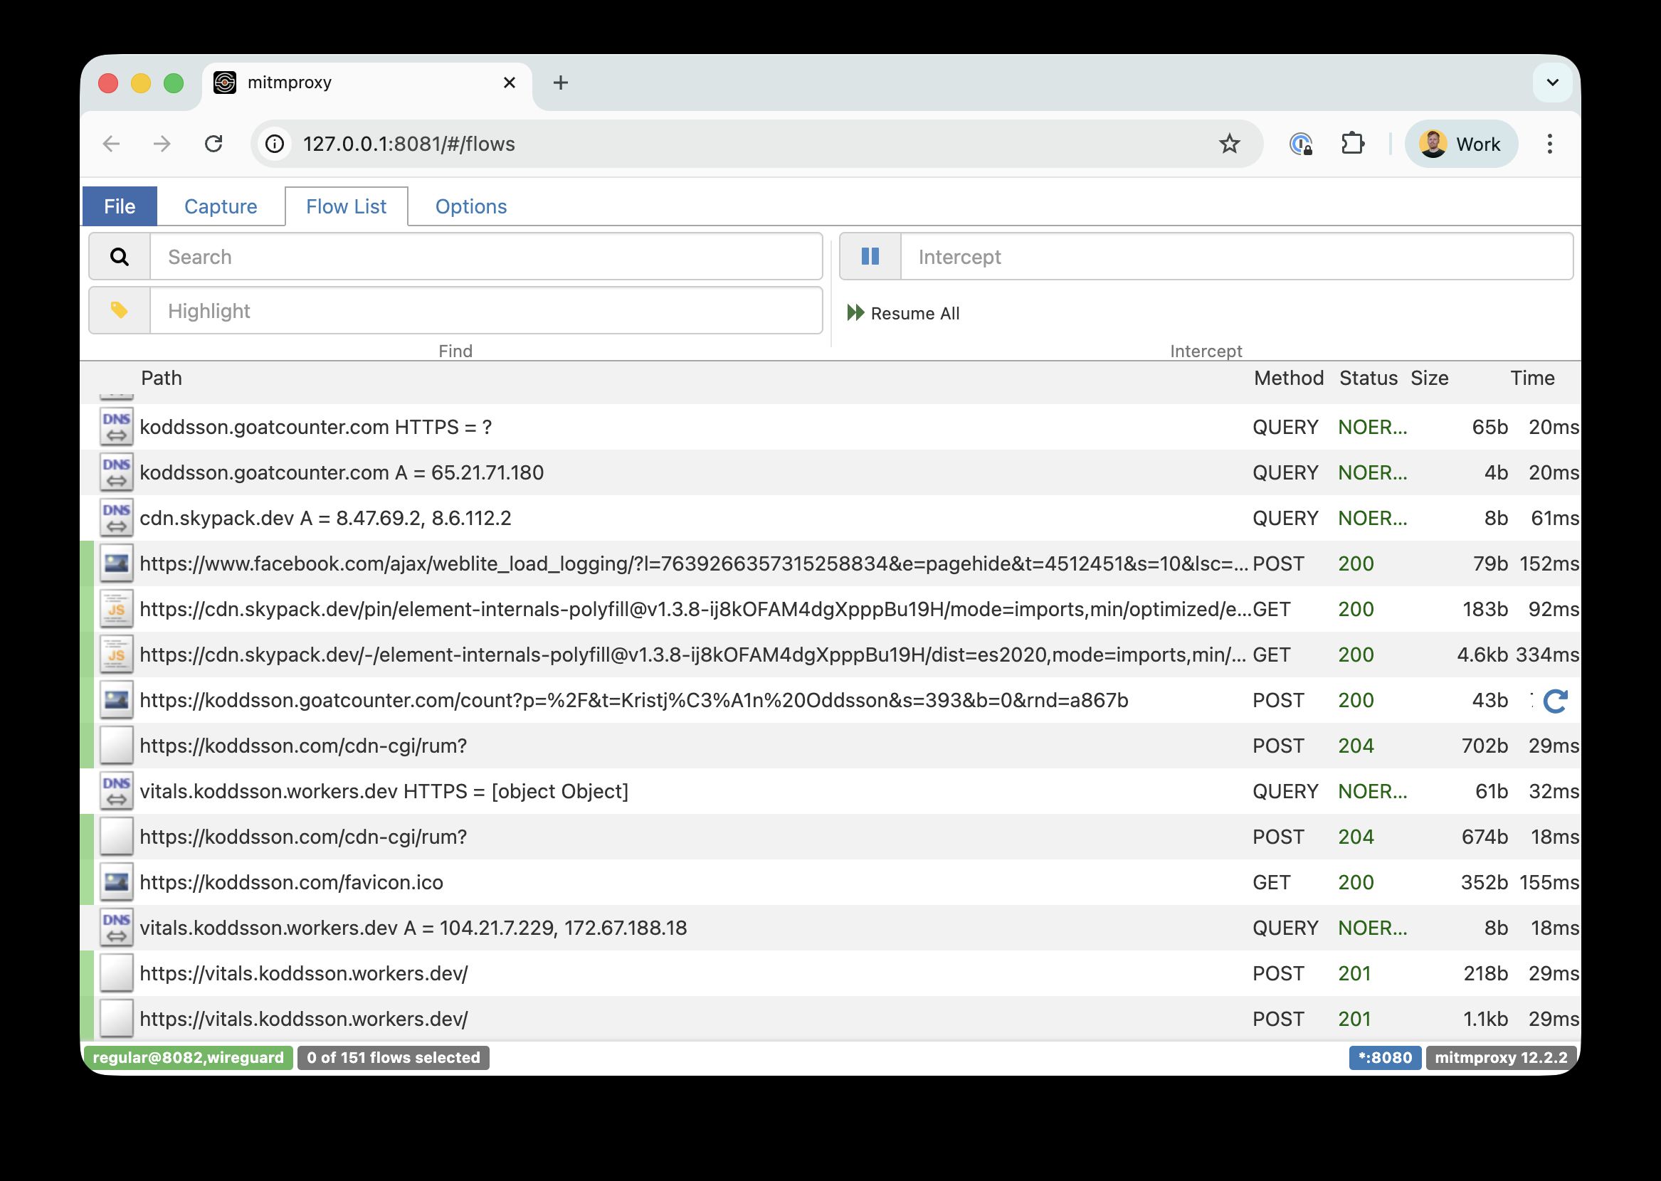Select the vitals.koddsson.workers.dev HTTPS DNS flow
This screenshot has height=1181, width=1661.
pyautogui.click(x=830, y=791)
